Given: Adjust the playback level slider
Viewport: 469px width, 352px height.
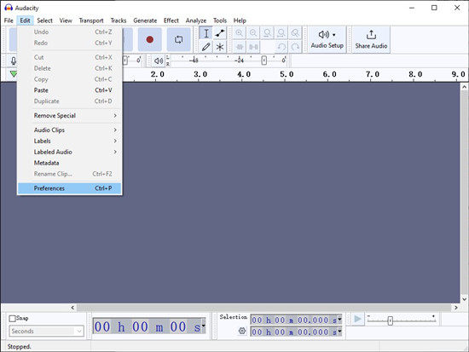Looking at the screenshot, I should (x=263, y=61).
